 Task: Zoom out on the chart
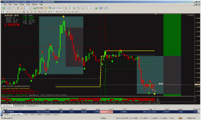click(82, 8)
